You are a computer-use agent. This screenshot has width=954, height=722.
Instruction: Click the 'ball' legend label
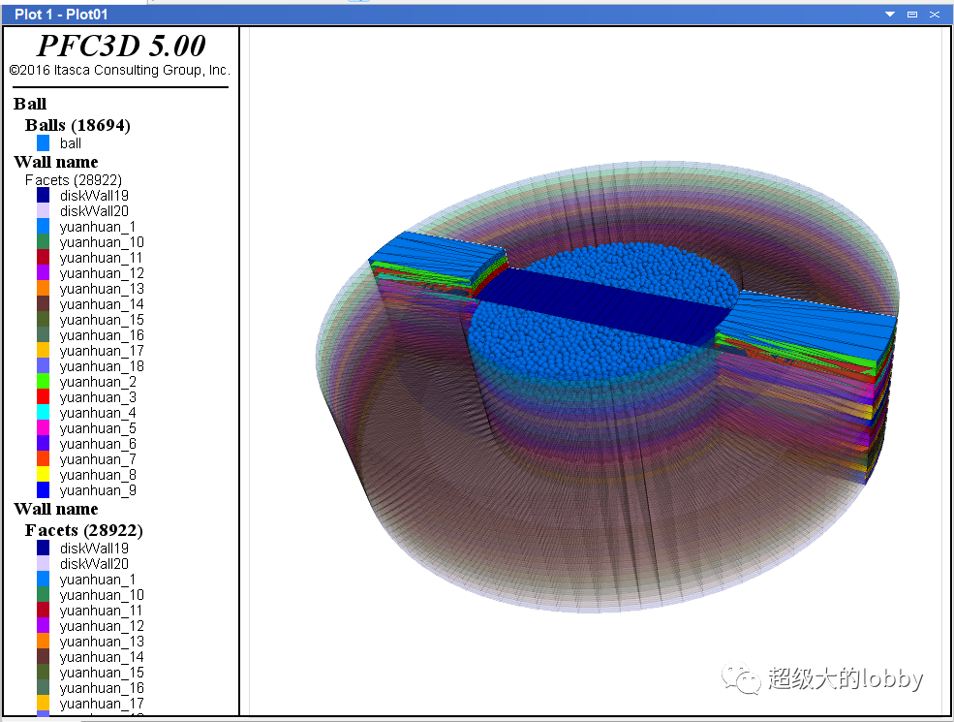(71, 143)
